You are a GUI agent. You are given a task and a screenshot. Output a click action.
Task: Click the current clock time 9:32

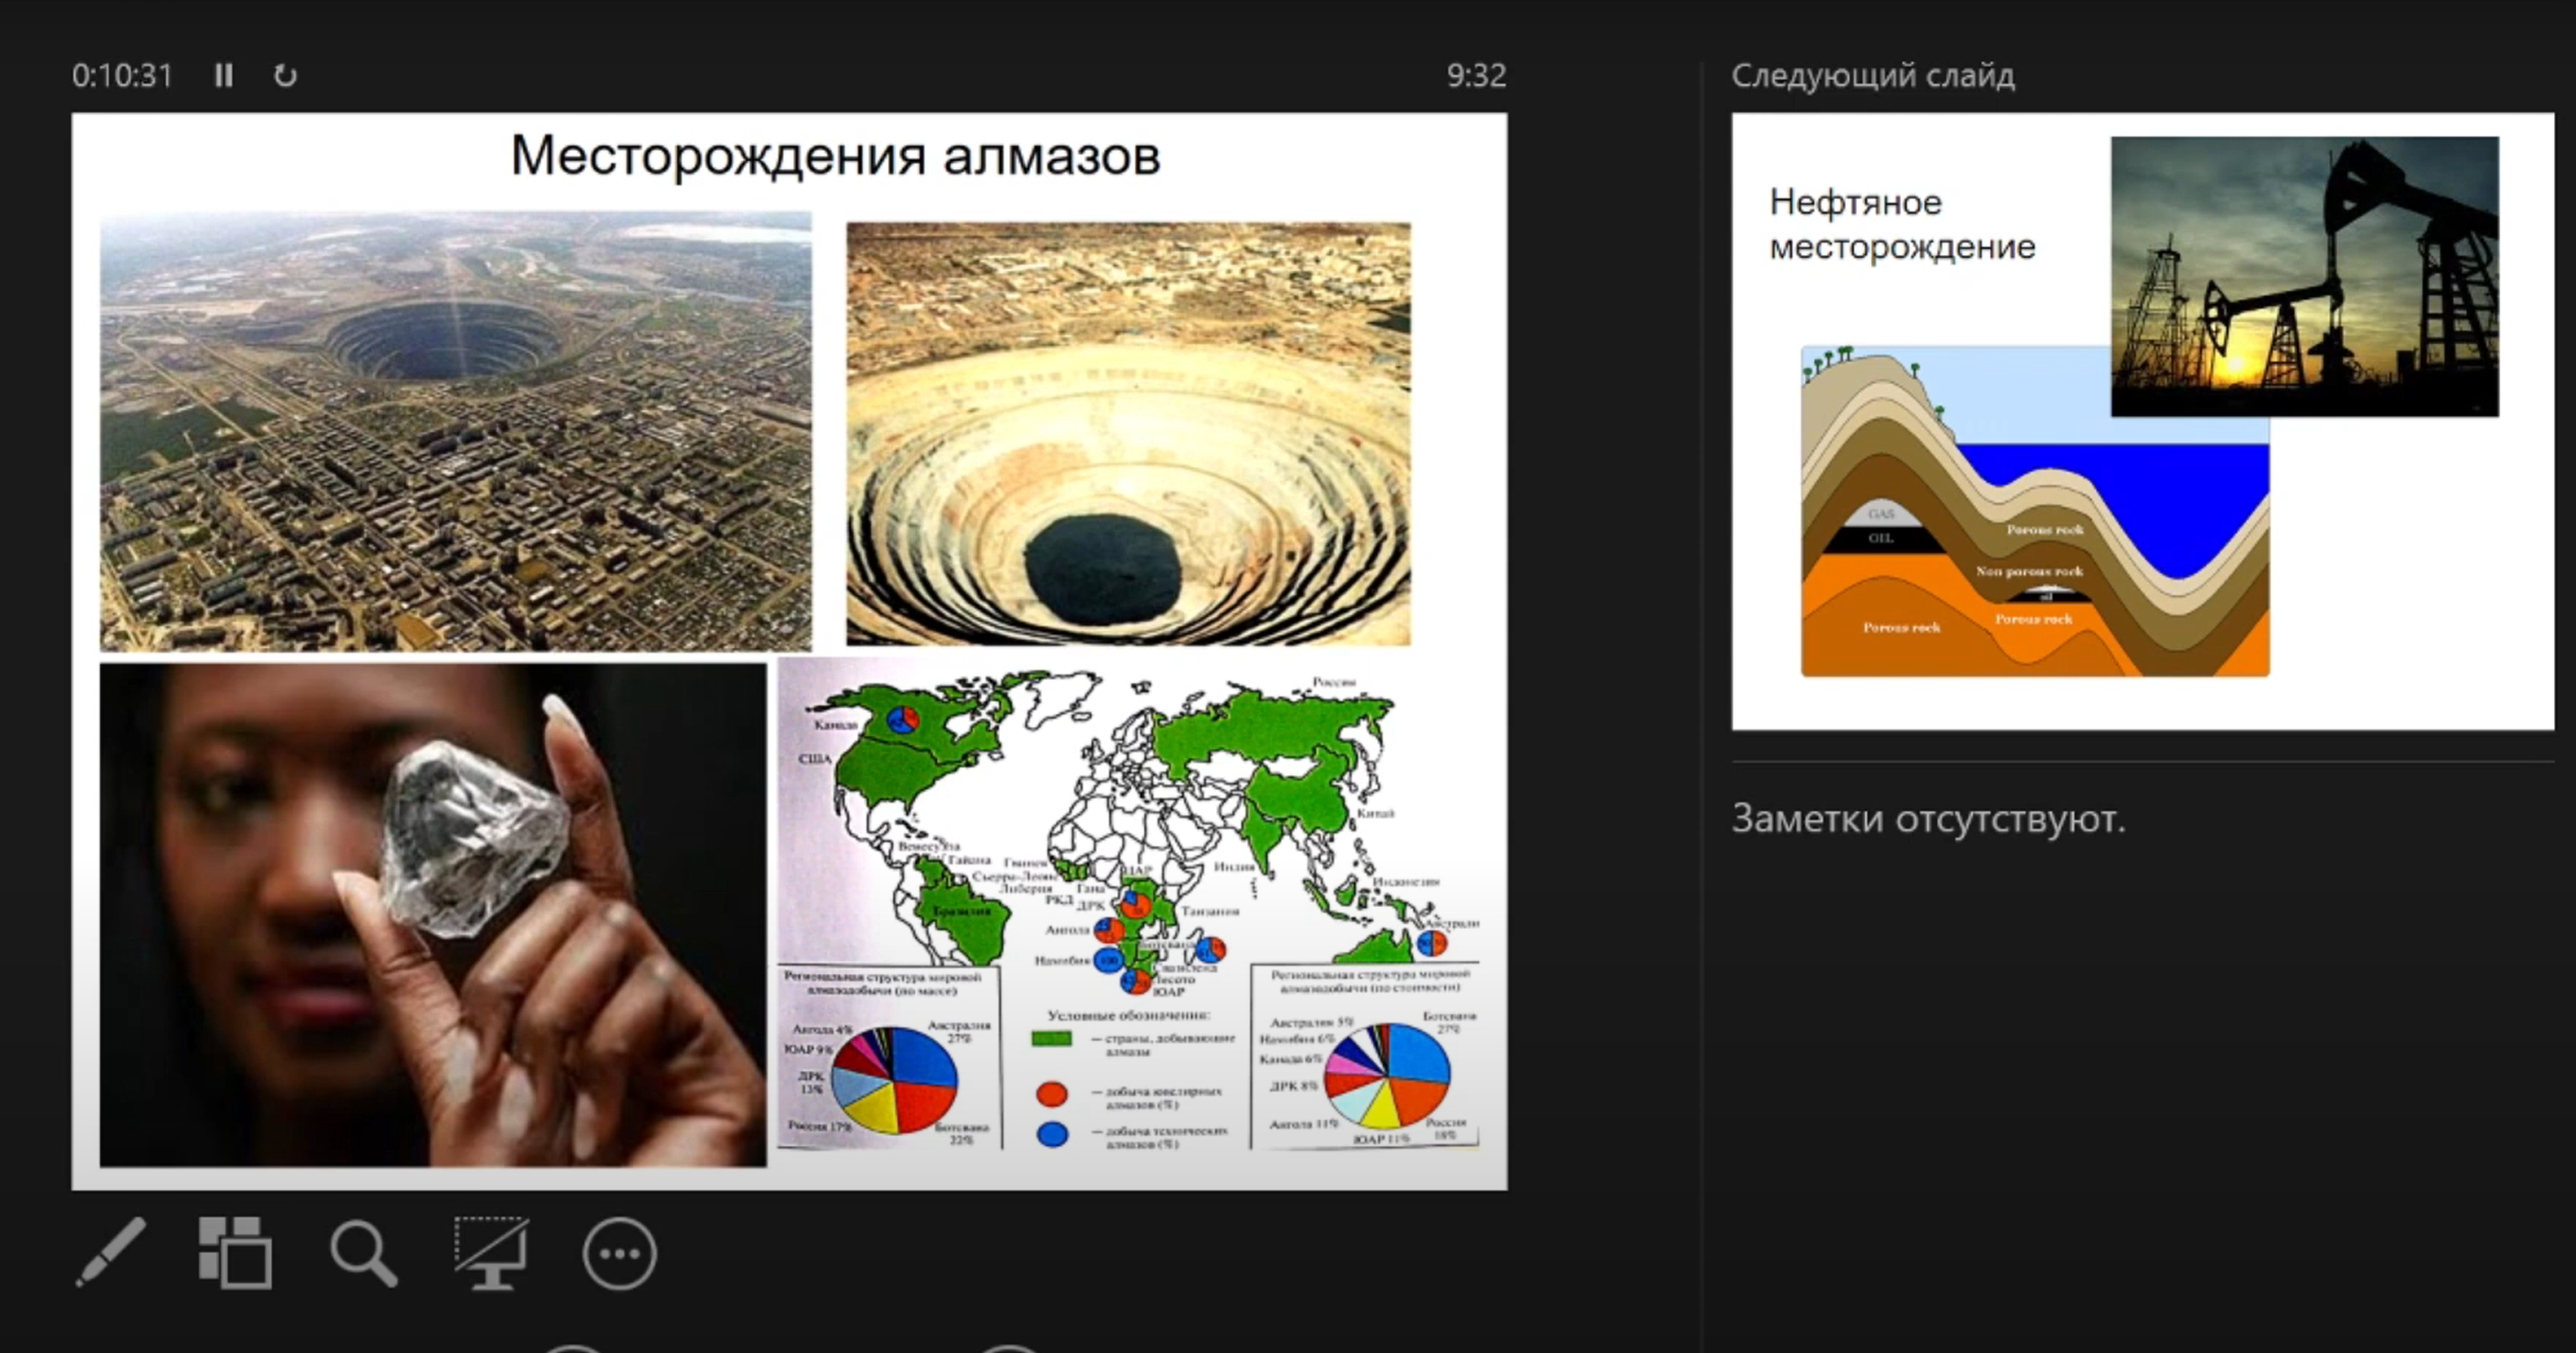1475,76
